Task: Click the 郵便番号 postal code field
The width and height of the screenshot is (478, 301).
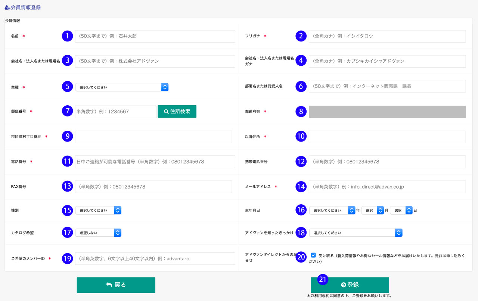Action: tap(116, 112)
